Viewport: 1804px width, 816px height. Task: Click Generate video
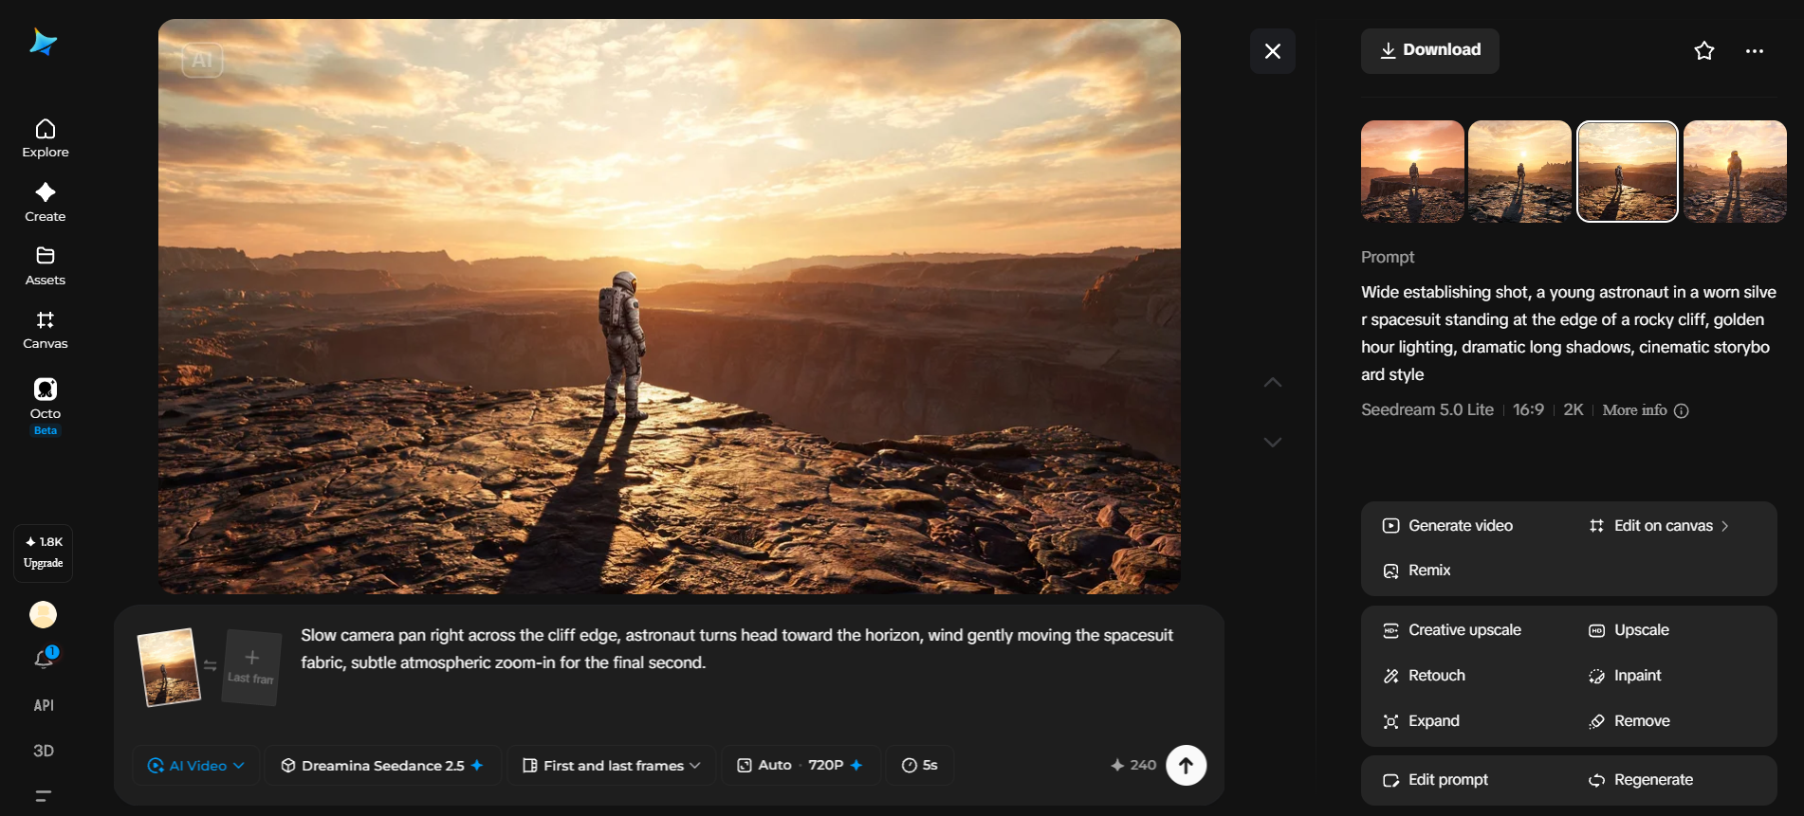coord(1447,526)
